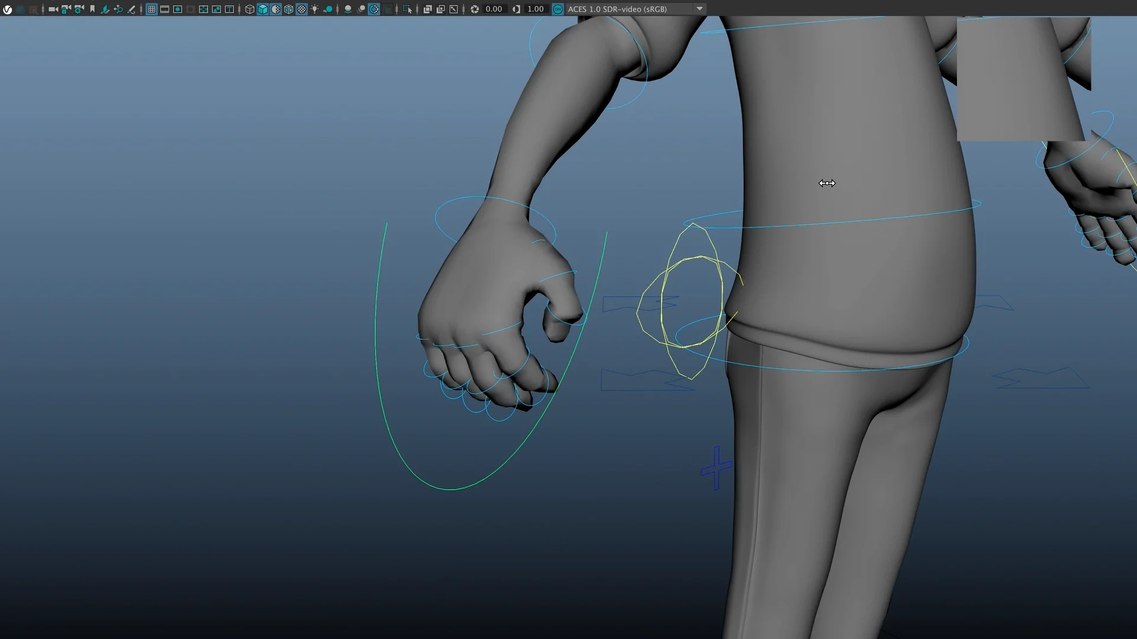Toggle the grid display

point(152,9)
